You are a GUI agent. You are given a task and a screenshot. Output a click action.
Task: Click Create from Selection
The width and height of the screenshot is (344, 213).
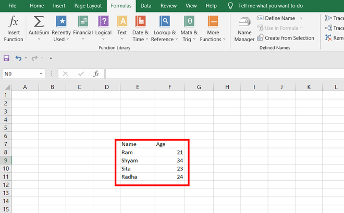[286, 38]
